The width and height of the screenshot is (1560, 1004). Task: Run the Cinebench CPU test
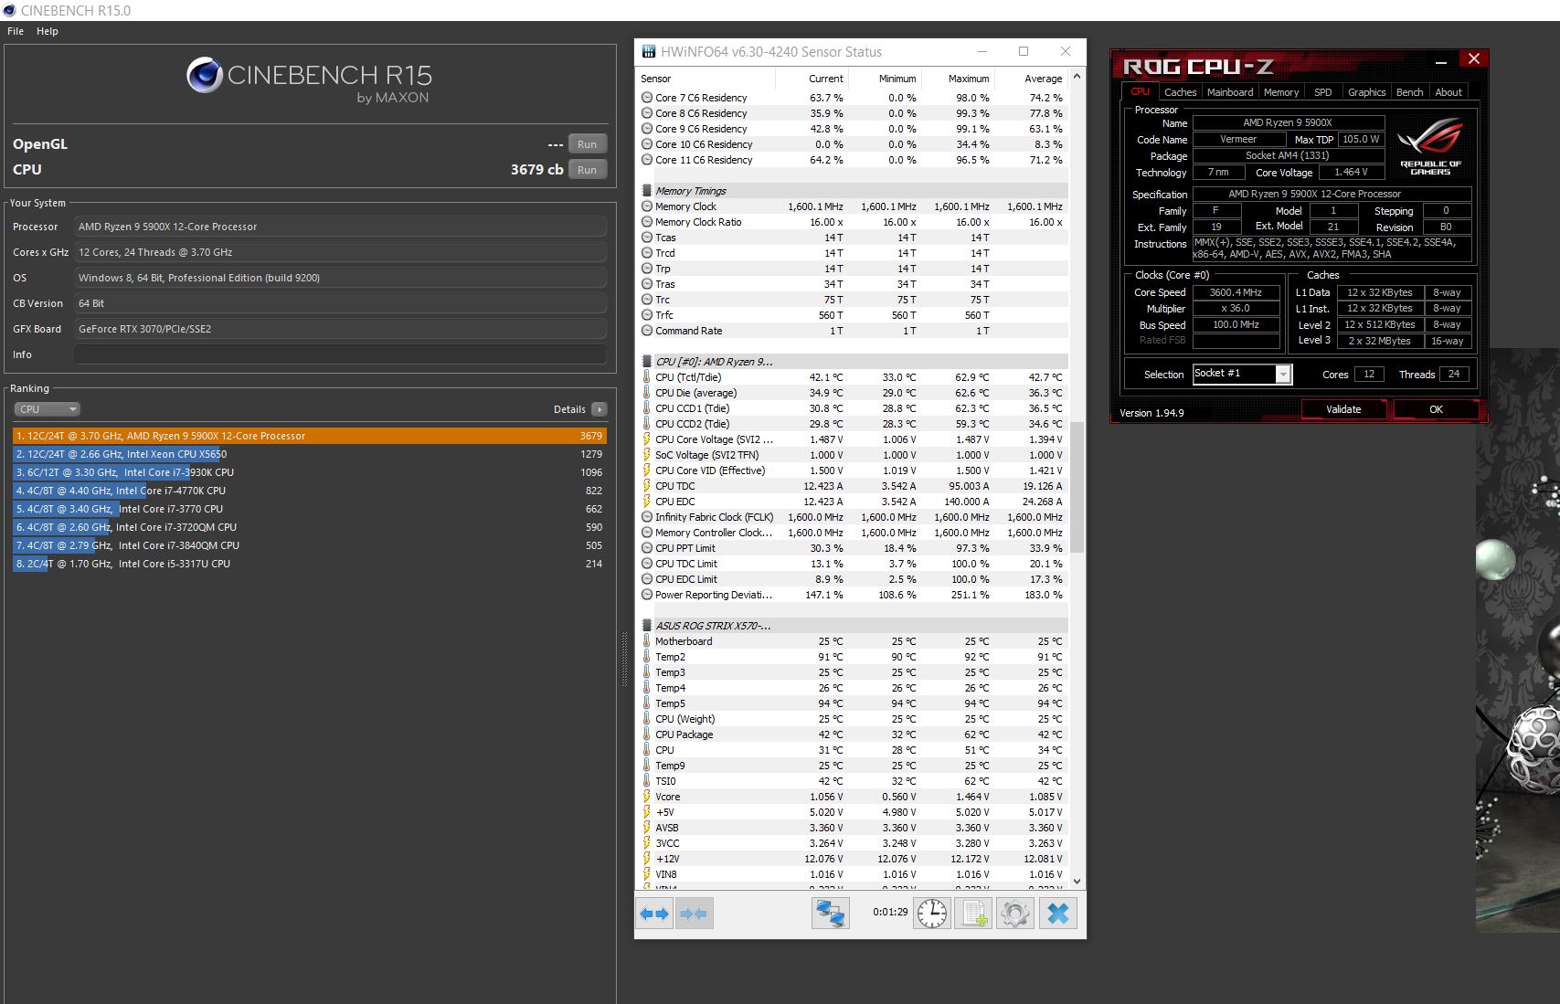(587, 170)
